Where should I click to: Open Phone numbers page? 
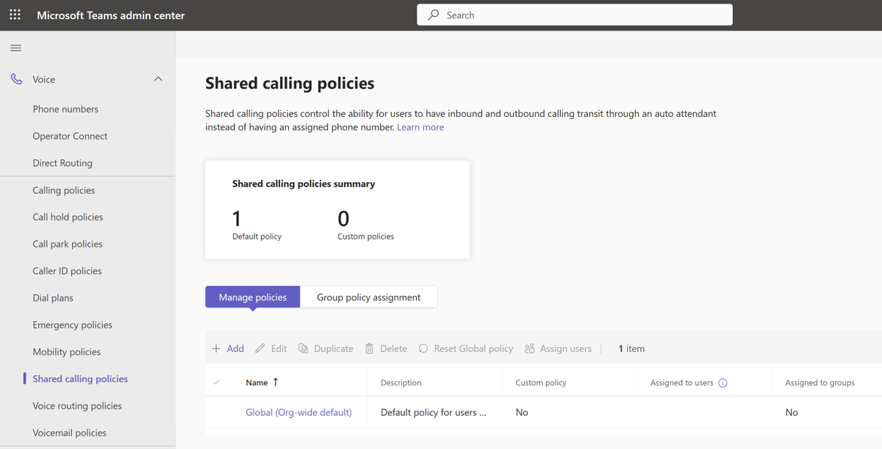pos(65,109)
